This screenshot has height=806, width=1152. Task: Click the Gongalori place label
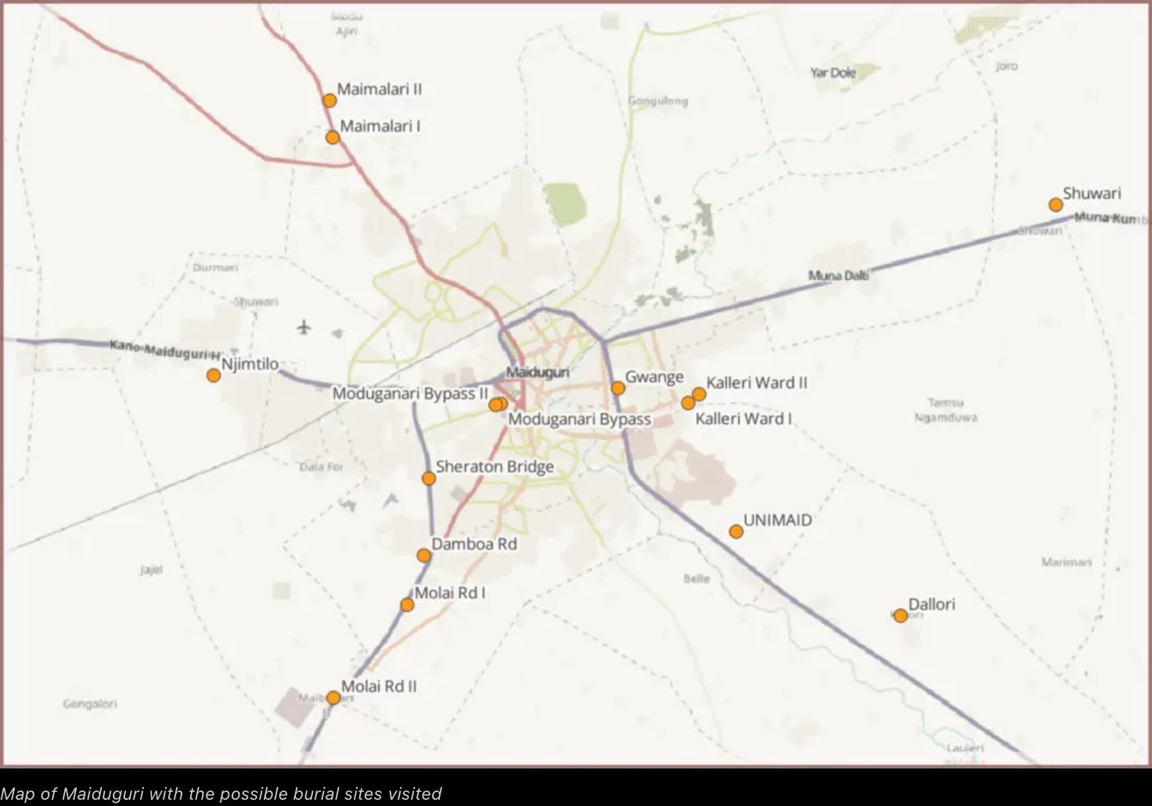pos(90,703)
